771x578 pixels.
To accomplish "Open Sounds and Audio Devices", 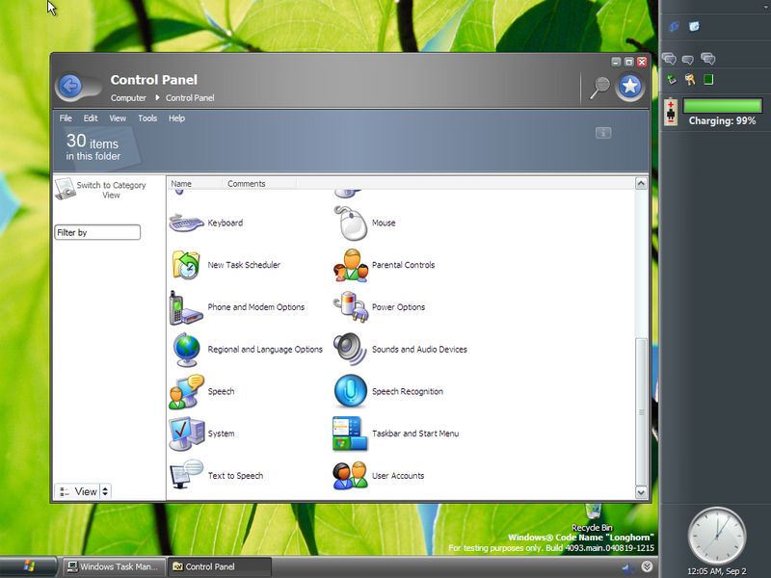I will (350, 350).
